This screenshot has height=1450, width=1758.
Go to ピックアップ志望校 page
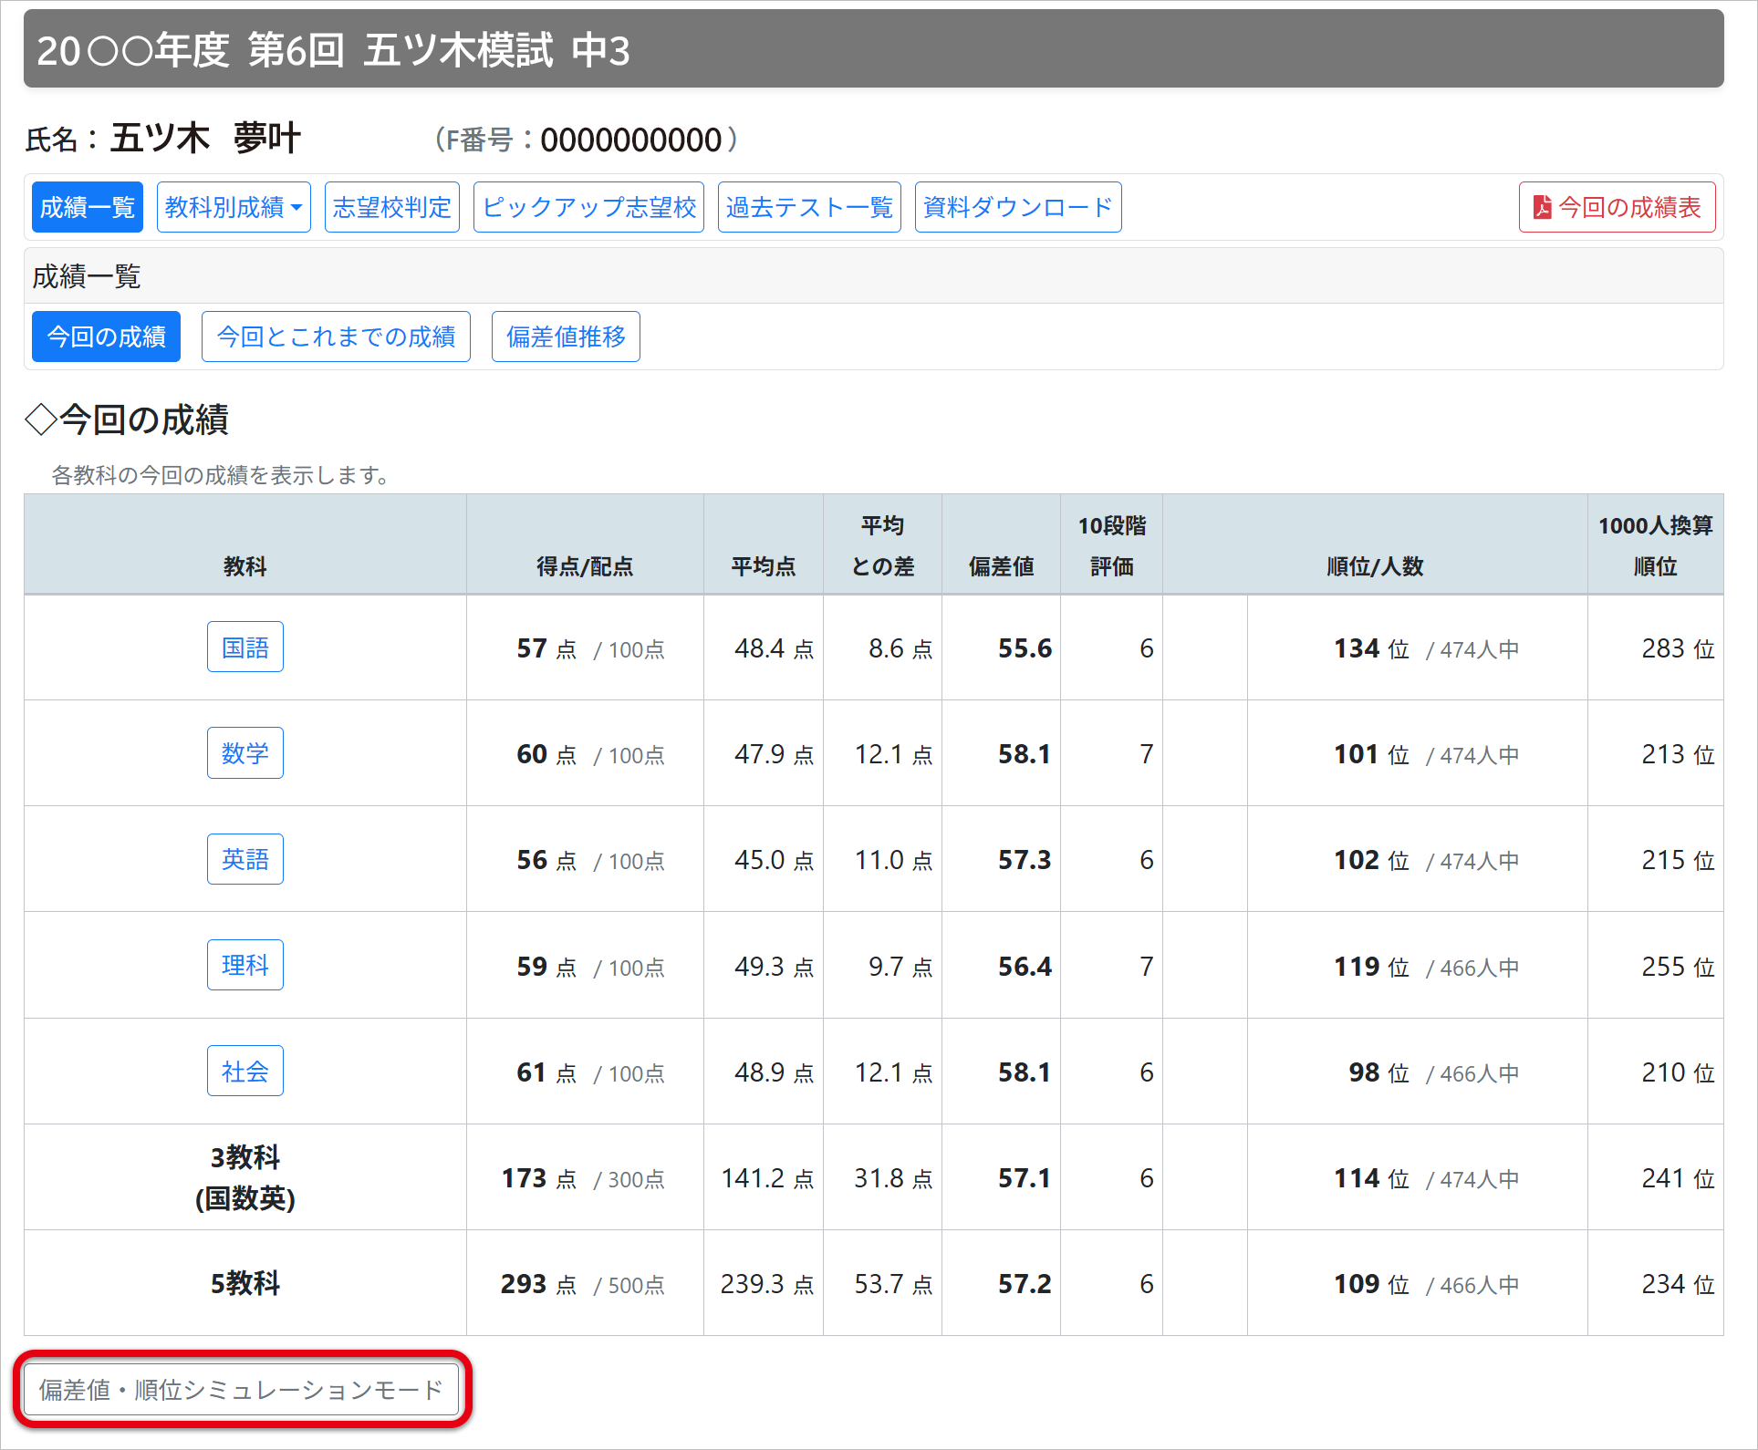click(x=588, y=207)
